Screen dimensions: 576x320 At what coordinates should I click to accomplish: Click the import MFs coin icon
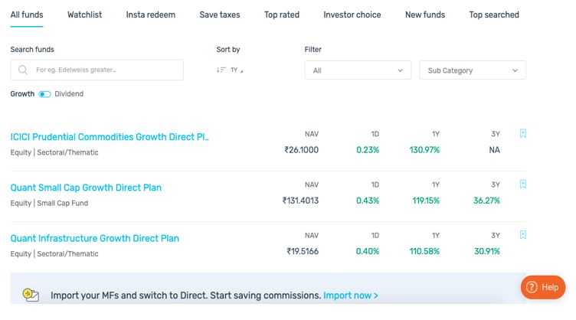[31, 295]
